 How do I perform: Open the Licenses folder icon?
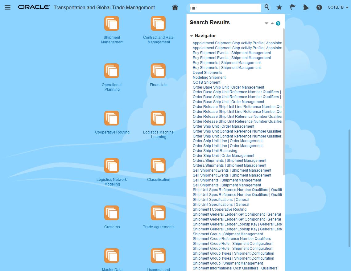pyautogui.click(x=158, y=256)
